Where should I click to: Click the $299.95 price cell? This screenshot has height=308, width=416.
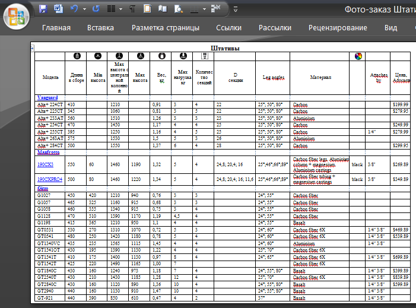tap(401, 145)
